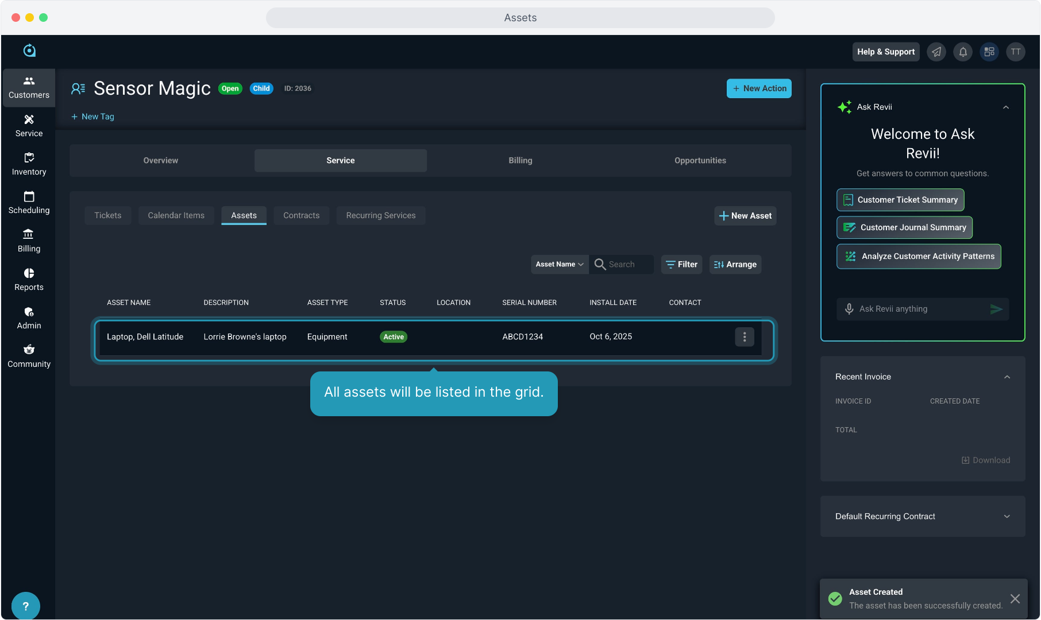Switch to the Billing tab
The width and height of the screenshot is (1041, 620).
coord(520,161)
